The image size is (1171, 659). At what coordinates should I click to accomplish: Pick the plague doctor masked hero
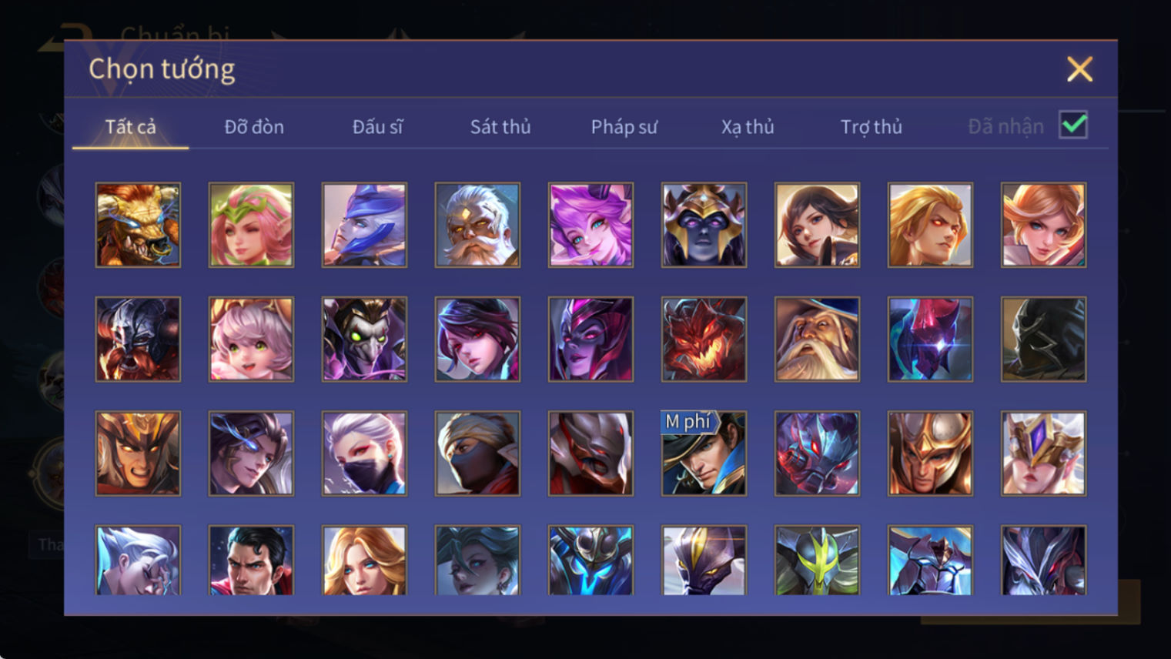point(364,340)
